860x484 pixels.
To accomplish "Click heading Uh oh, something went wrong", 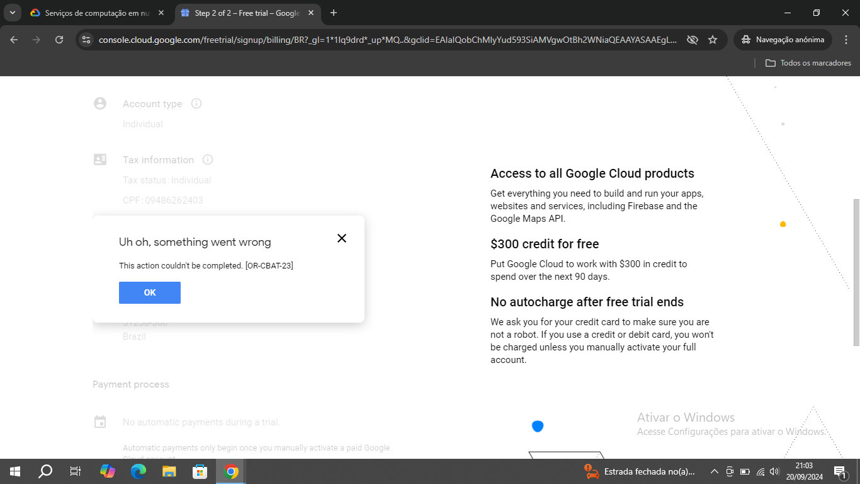I will point(195,242).
